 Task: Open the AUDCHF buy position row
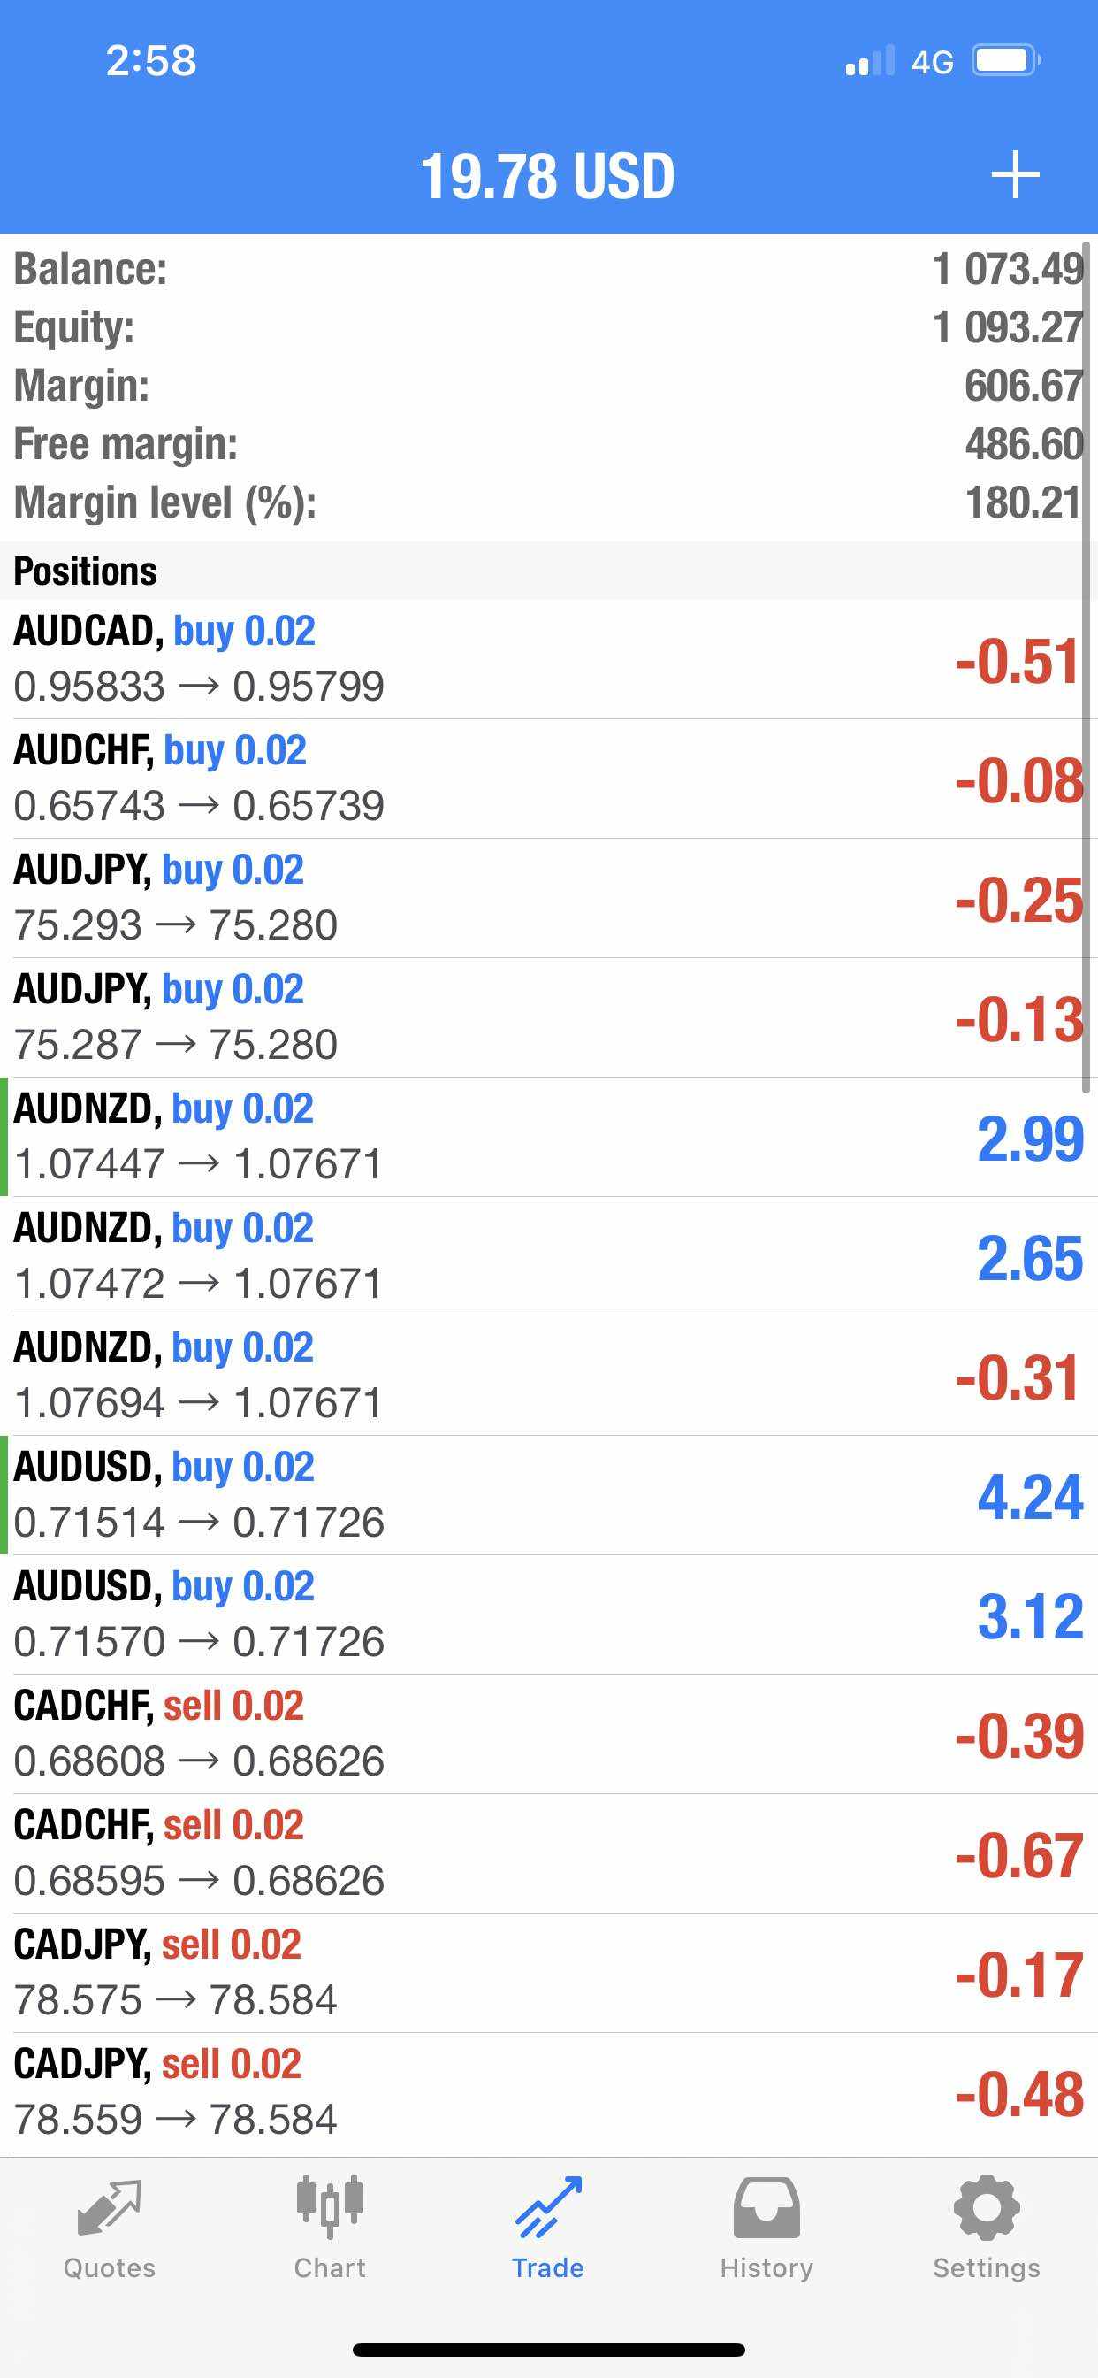[545, 779]
